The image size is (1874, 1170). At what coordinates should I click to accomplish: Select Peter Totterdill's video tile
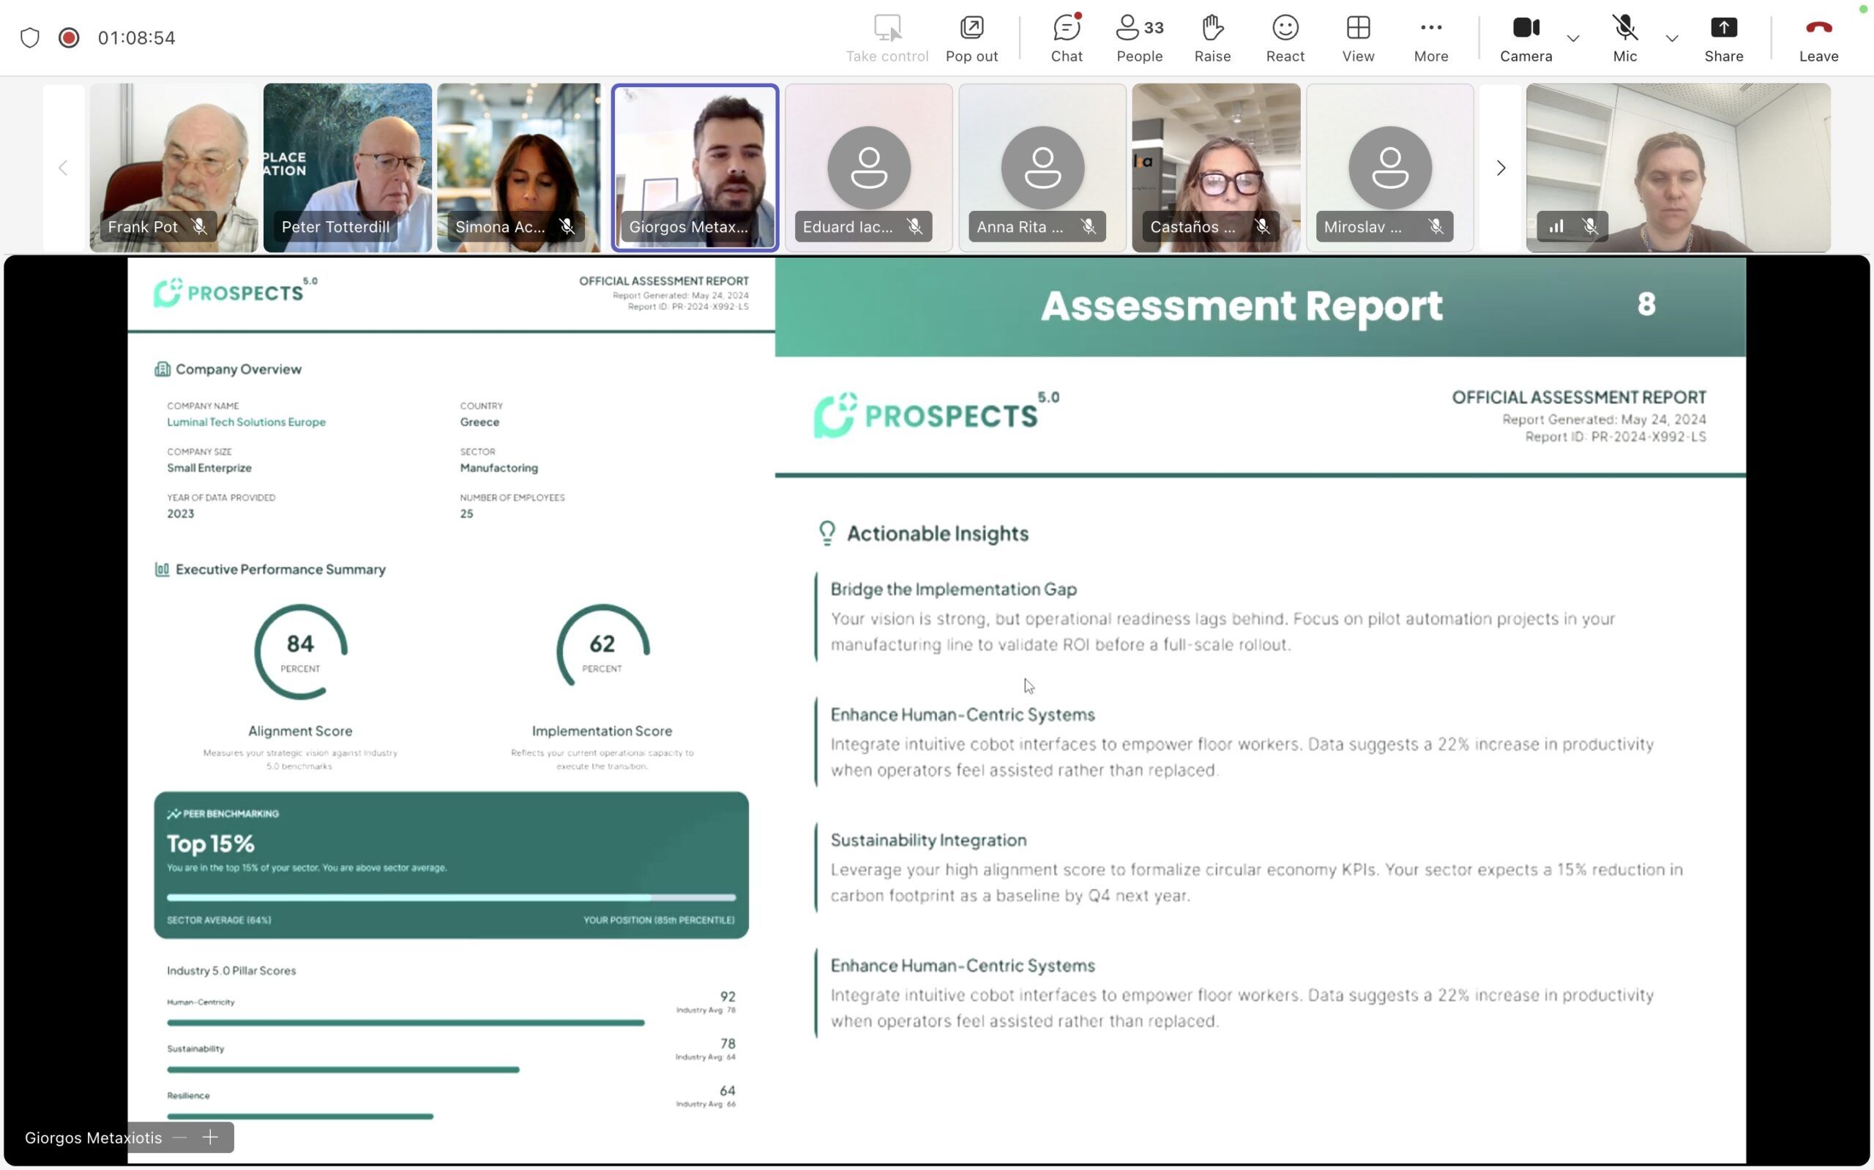pos(347,168)
